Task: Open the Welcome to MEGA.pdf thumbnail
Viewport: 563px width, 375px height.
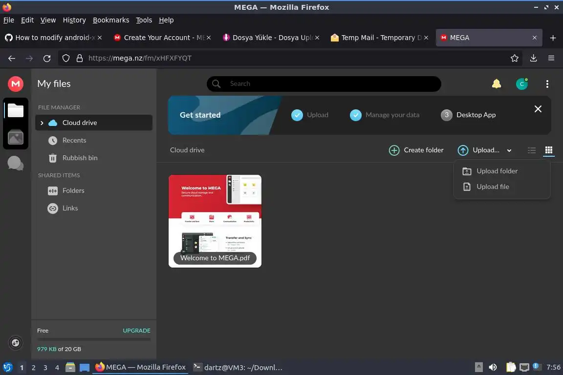Action: pyautogui.click(x=215, y=221)
